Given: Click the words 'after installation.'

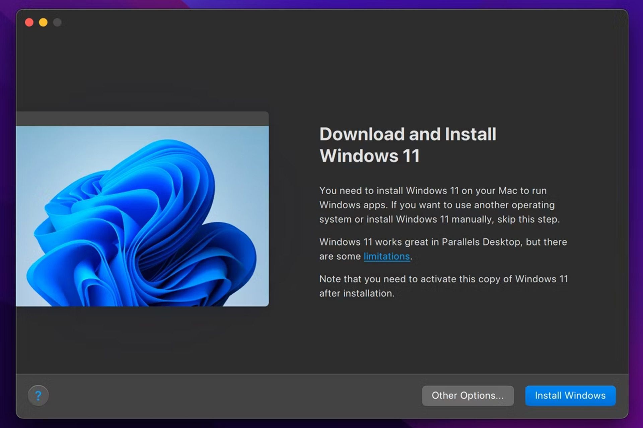Looking at the screenshot, I should coord(357,294).
